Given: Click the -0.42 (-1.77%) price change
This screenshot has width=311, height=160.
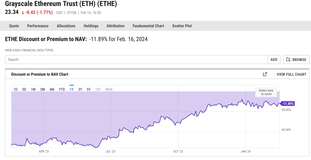Looking at the screenshot, I should [37, 12].
